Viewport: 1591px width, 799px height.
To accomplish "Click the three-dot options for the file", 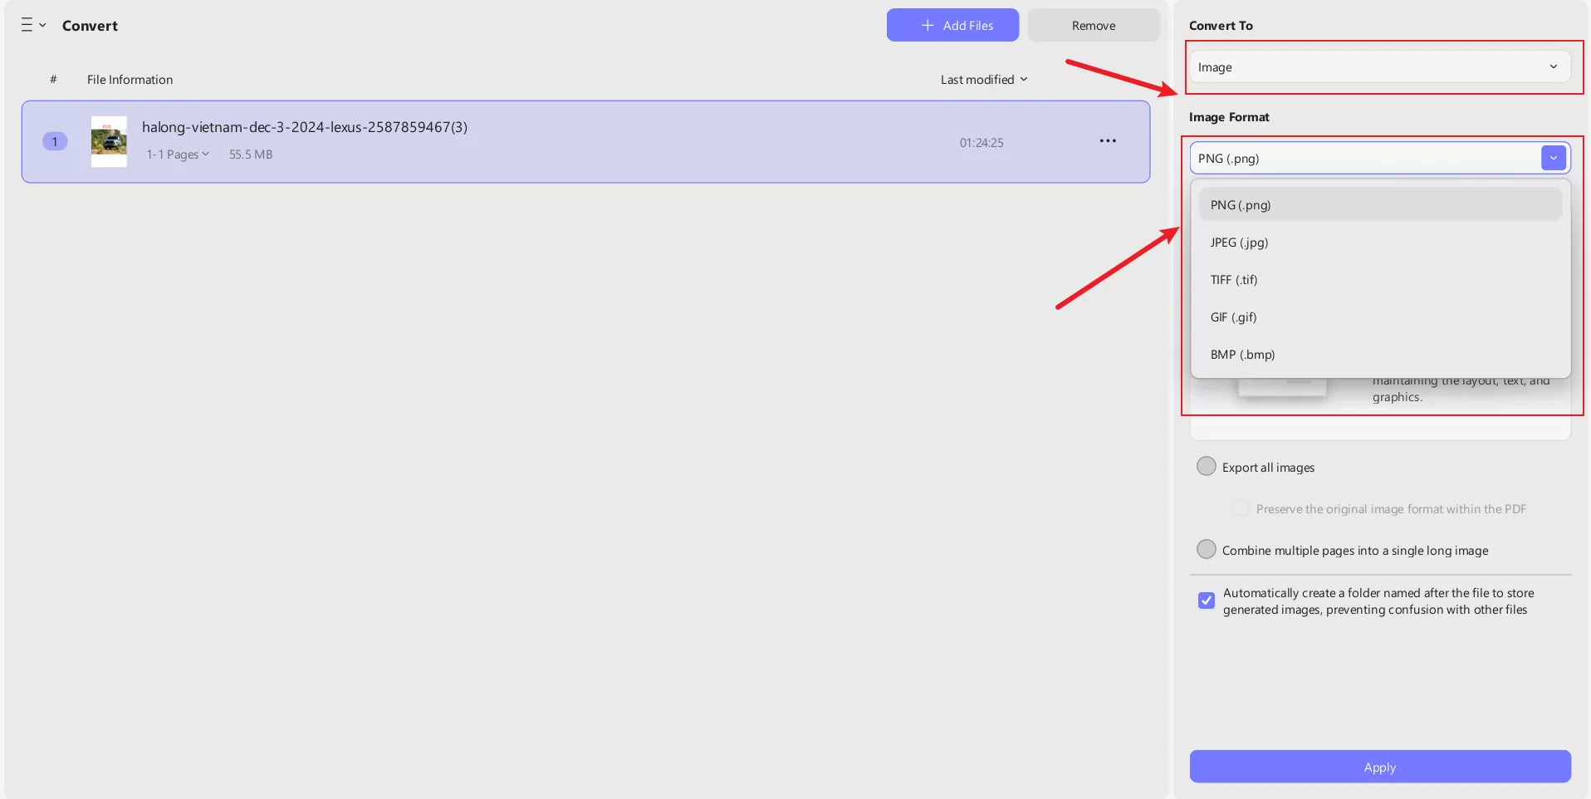I will coord(1107,141).
